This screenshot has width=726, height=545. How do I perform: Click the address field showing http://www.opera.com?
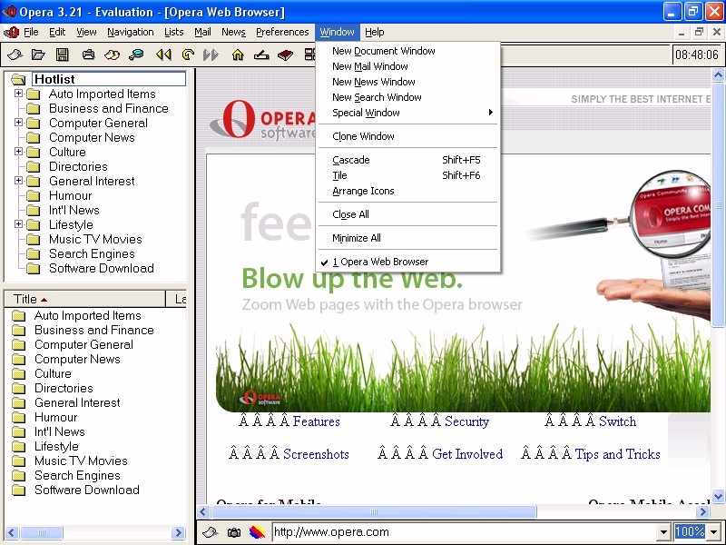(x=465, y=532)
